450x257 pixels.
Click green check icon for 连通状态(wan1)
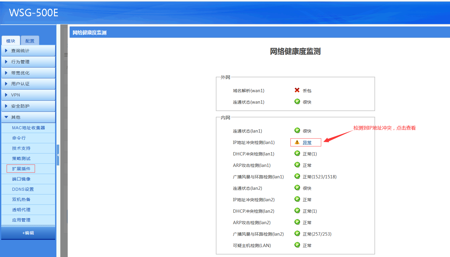(x=297, y=102)
